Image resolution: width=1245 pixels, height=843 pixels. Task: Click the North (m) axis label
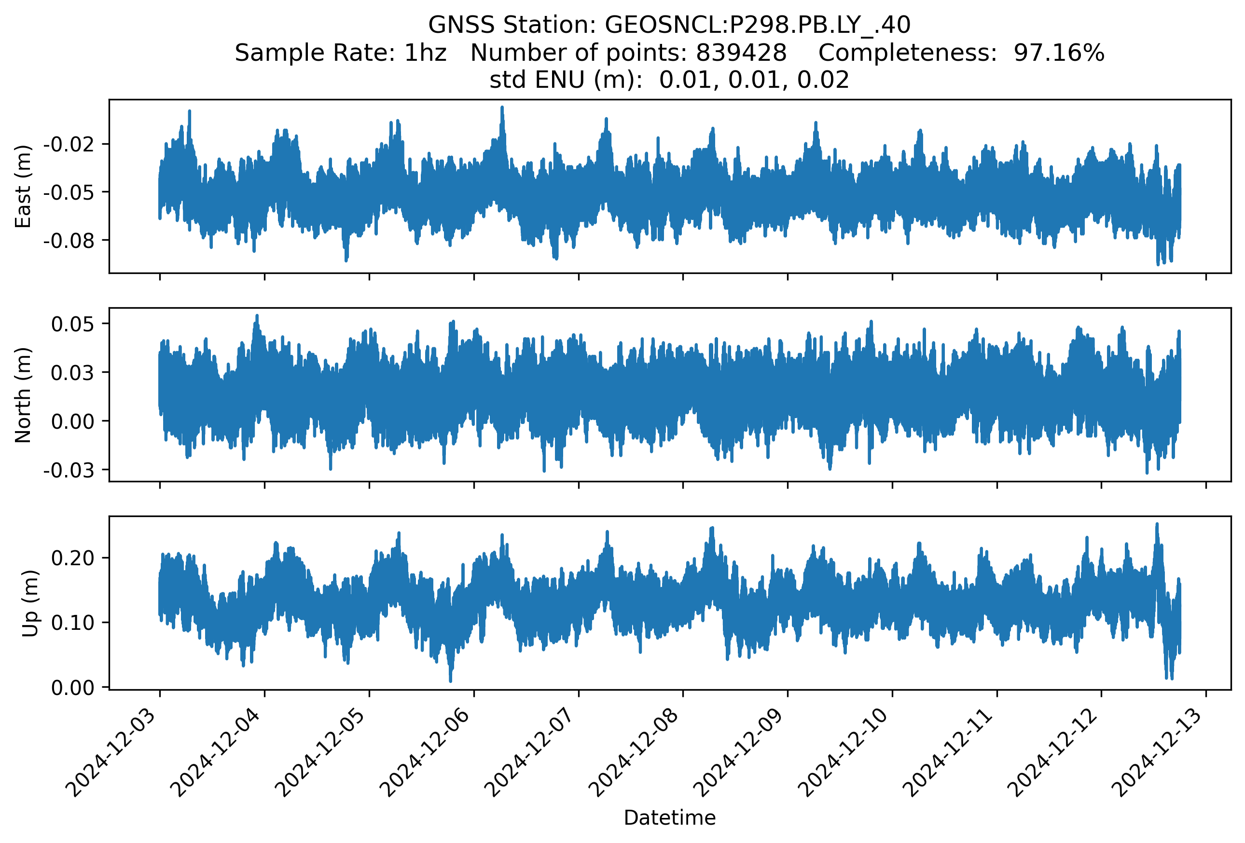pos(23,395)
